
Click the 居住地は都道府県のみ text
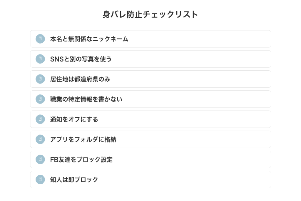[80, 79]
